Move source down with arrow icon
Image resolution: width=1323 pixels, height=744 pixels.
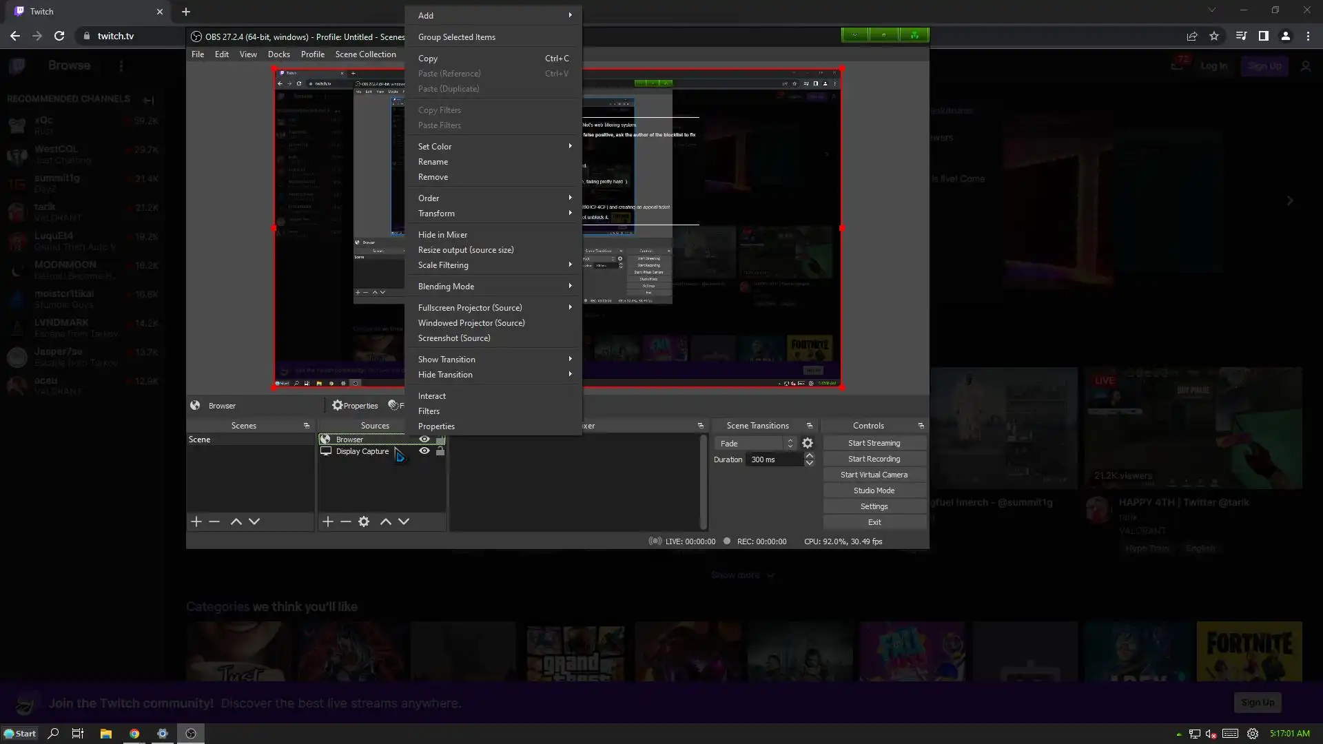tap(404, 522)
